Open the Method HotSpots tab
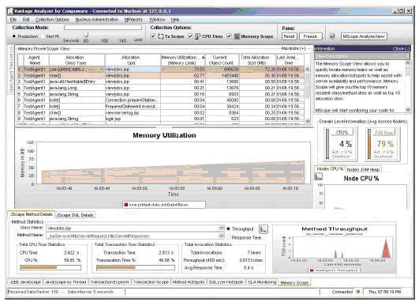This screenshot has width=419, height=306. [x=189, y=282]
